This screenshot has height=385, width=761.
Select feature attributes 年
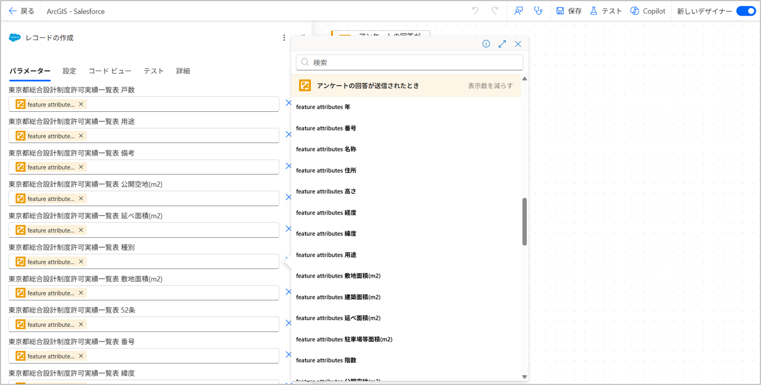click(x=323, y=107)
